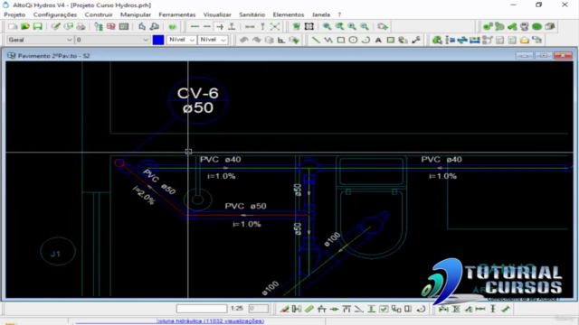Viewport: 579px width, 325px height.
Task: Open the ? help menu
Action: click(x=339, y=14)
